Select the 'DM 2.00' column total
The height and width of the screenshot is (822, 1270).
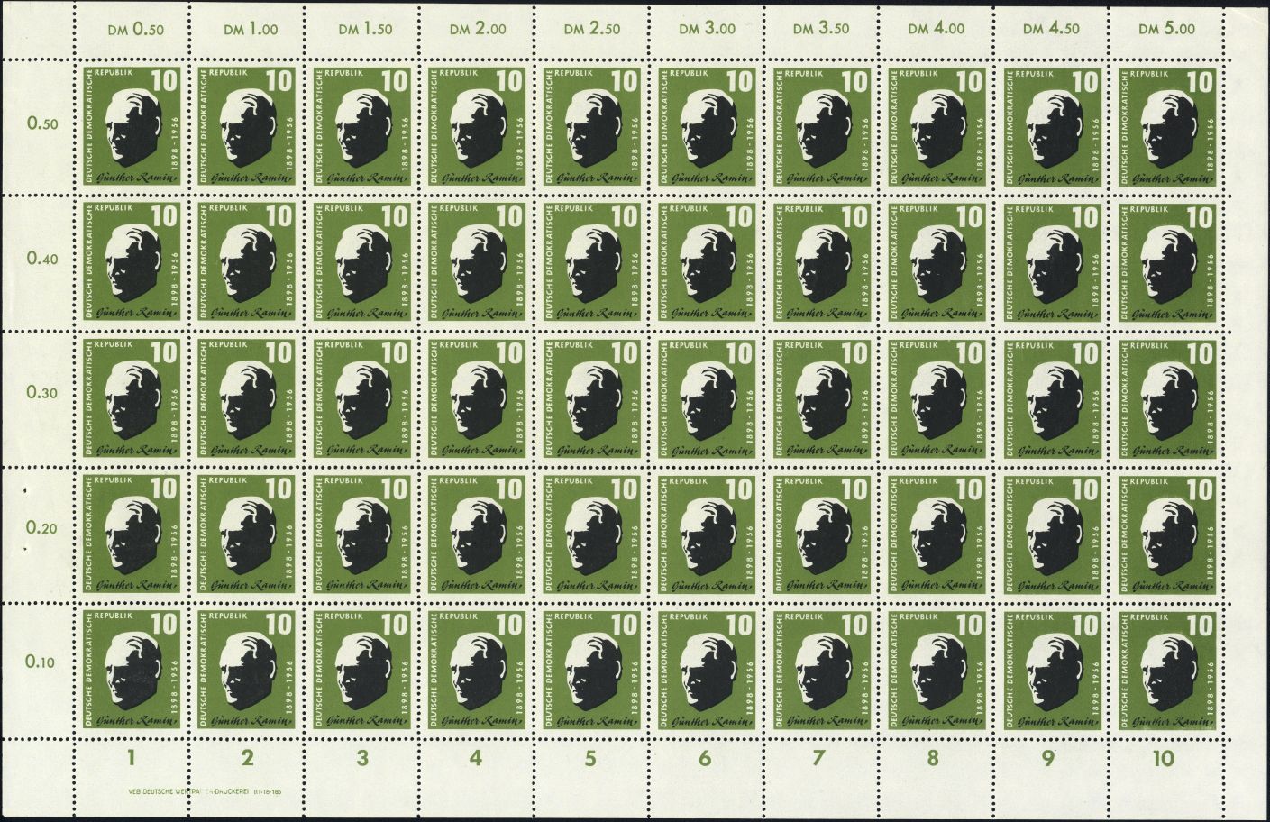click(x=479, y=29)
